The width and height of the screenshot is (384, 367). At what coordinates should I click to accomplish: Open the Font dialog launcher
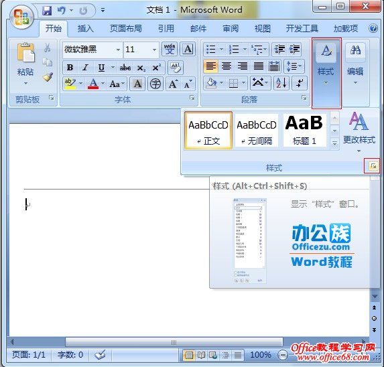click(x=192, y=98)
